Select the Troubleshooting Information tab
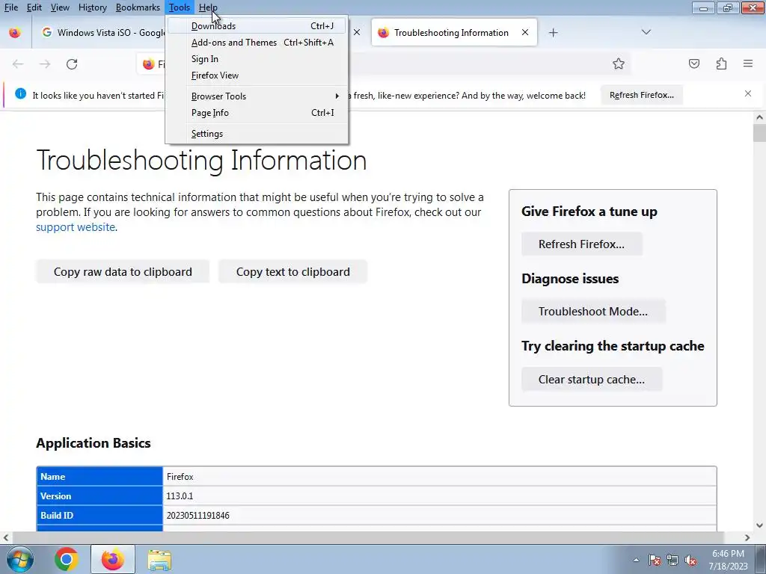766x574 pixels. pos(454,33)
